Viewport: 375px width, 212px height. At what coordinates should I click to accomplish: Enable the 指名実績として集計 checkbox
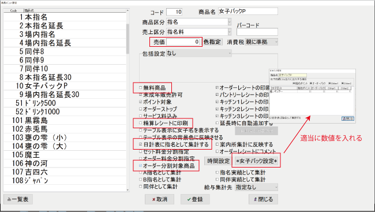point(217,173)
